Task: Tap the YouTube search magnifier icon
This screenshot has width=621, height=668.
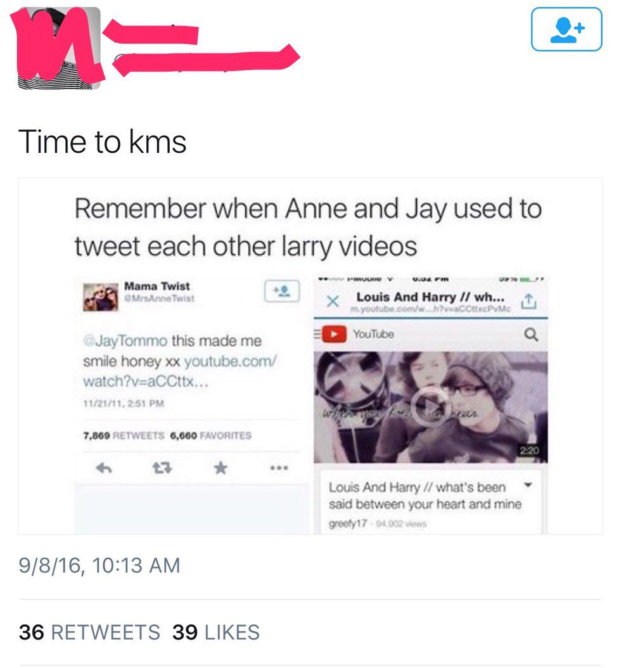Action: pyautogui.click(x=531, y=335)
